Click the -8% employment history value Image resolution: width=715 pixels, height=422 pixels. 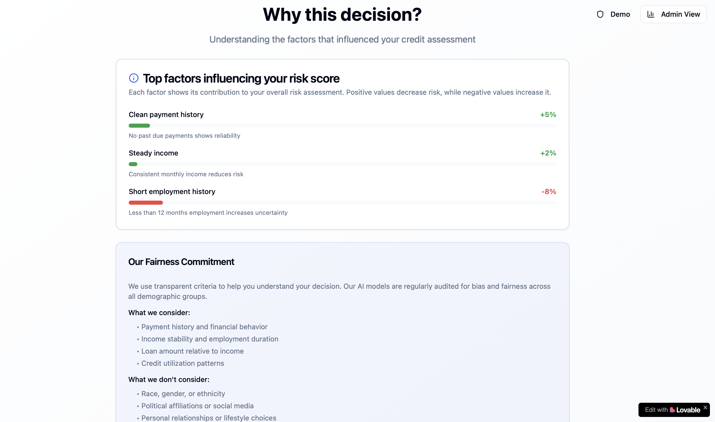548,192
